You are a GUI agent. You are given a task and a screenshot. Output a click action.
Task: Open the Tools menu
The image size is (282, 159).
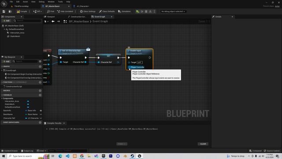point(60,2)
